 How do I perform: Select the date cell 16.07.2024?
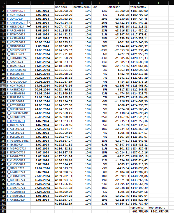click(x=43, y=180)
